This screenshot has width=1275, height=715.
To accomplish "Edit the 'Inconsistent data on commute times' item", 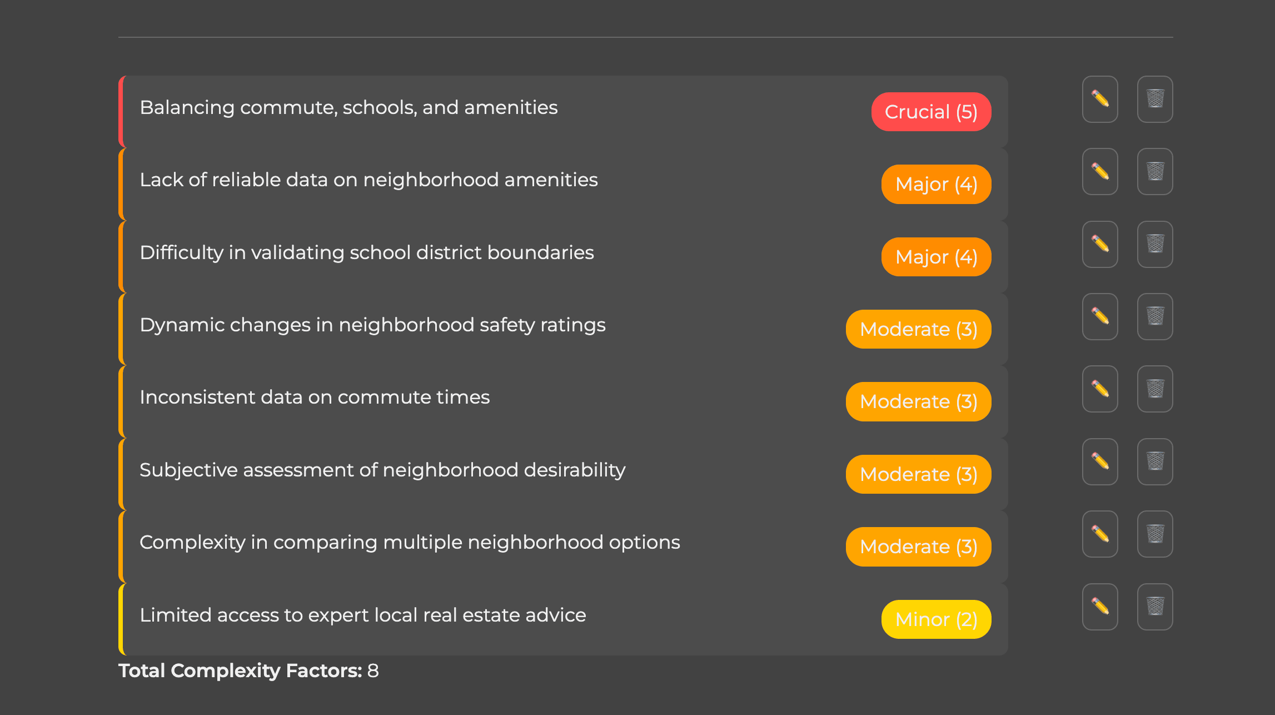I will point(1100,389).
